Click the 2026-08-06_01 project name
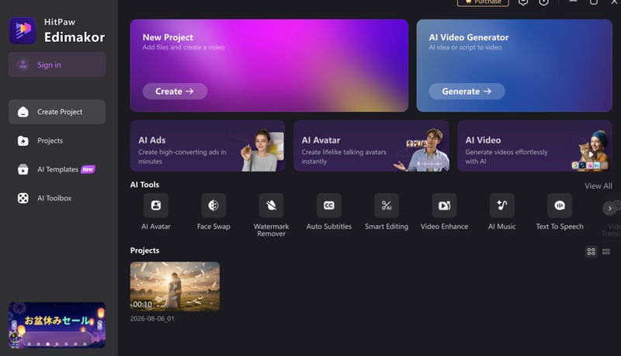 (152, 319)
